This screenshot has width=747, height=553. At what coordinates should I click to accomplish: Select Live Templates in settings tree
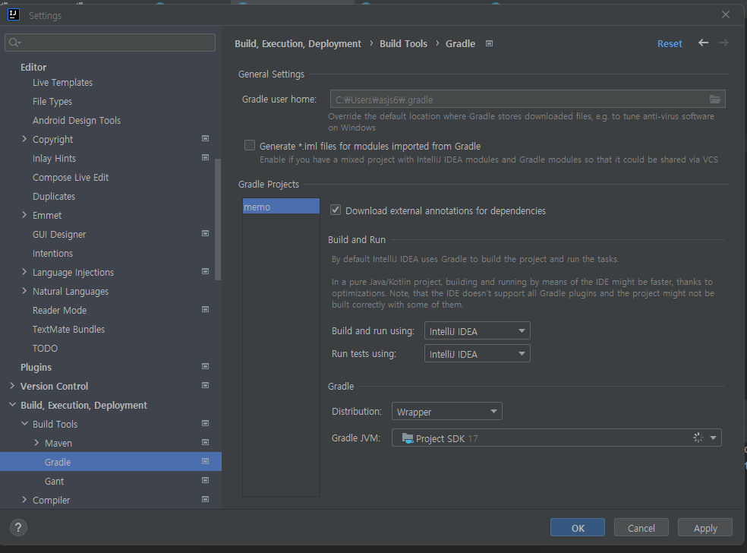pyautogui.click(x=62, y=83)
